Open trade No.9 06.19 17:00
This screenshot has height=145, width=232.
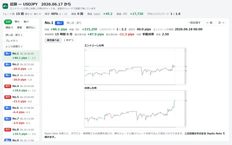click(x=21, y=139)
